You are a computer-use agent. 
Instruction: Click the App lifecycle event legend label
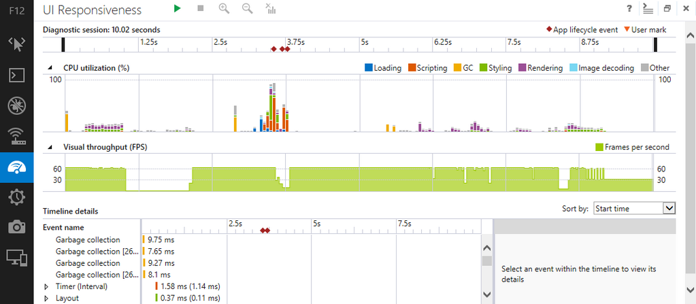pos(586,30)
